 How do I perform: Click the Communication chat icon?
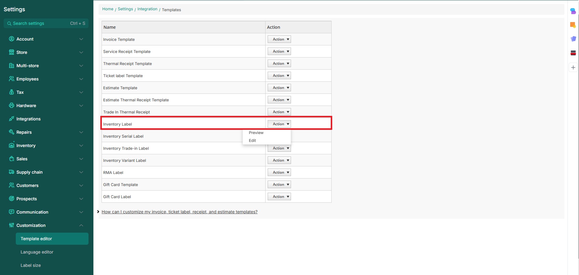(x=12, y=212)
